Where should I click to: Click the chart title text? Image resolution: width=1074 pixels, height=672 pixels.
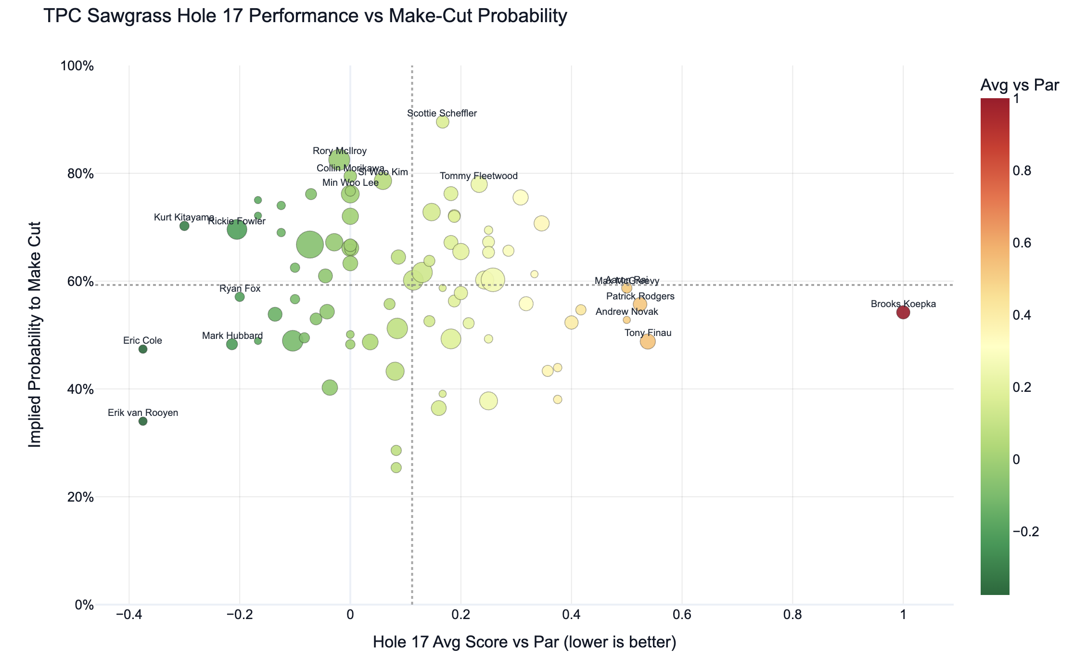click(x=305, y=16)
